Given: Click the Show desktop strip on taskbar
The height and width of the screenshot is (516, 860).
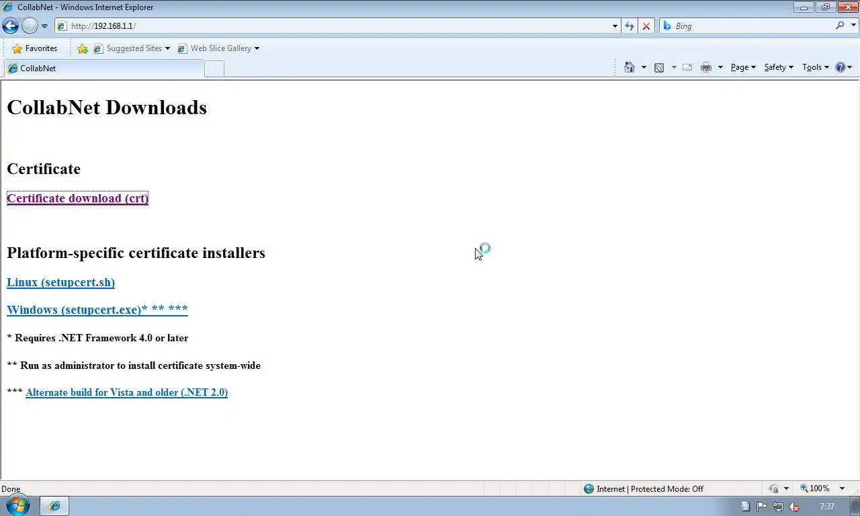Looking at the screenshot, I should 855,506.
